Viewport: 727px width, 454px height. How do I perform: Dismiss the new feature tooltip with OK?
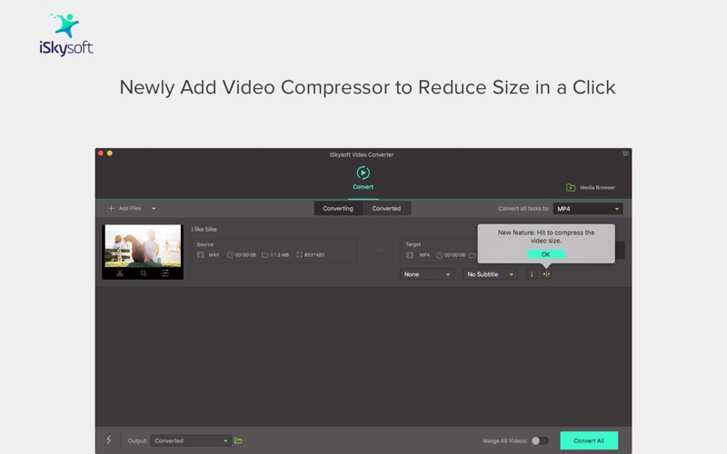[546, 254]
